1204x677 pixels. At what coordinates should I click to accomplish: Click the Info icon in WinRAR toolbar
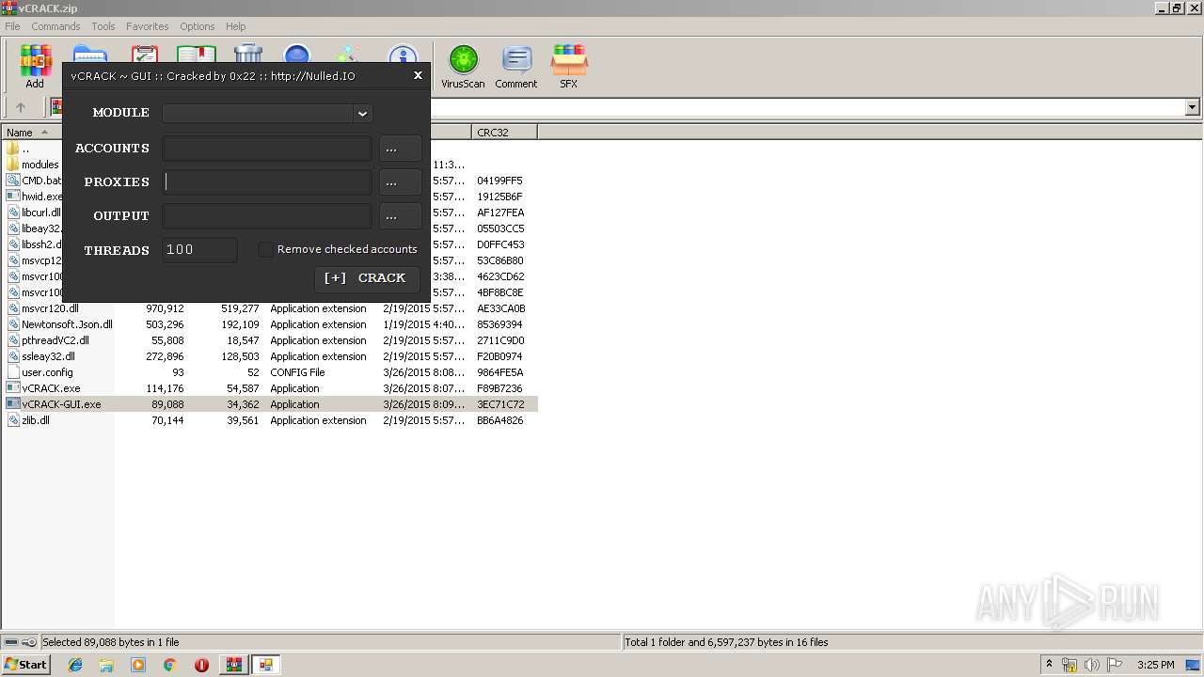(x=403, y=54)
